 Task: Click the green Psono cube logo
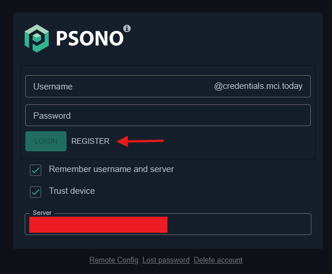point(37,38)
